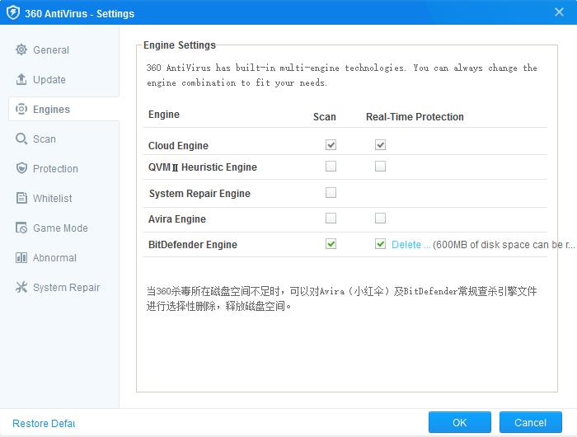Enable QVM II Heuristic Engine Scan checkbox
The height and width of the screenshot is (437, 577).
pos(331,167)
